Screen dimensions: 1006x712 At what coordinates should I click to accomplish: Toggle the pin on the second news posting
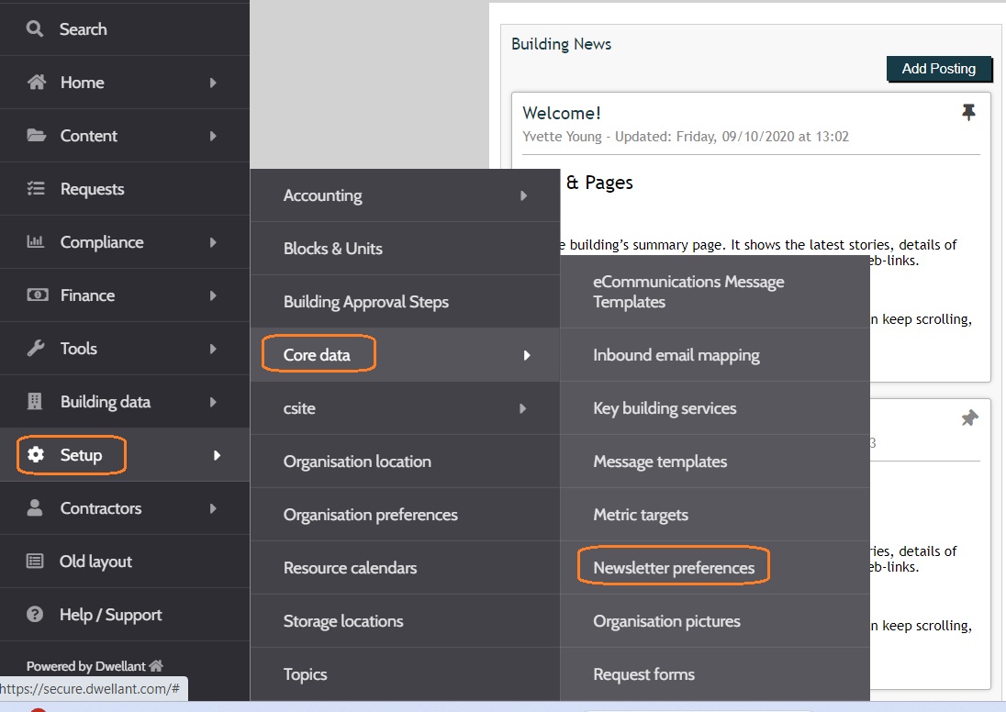tap(969, 418)
